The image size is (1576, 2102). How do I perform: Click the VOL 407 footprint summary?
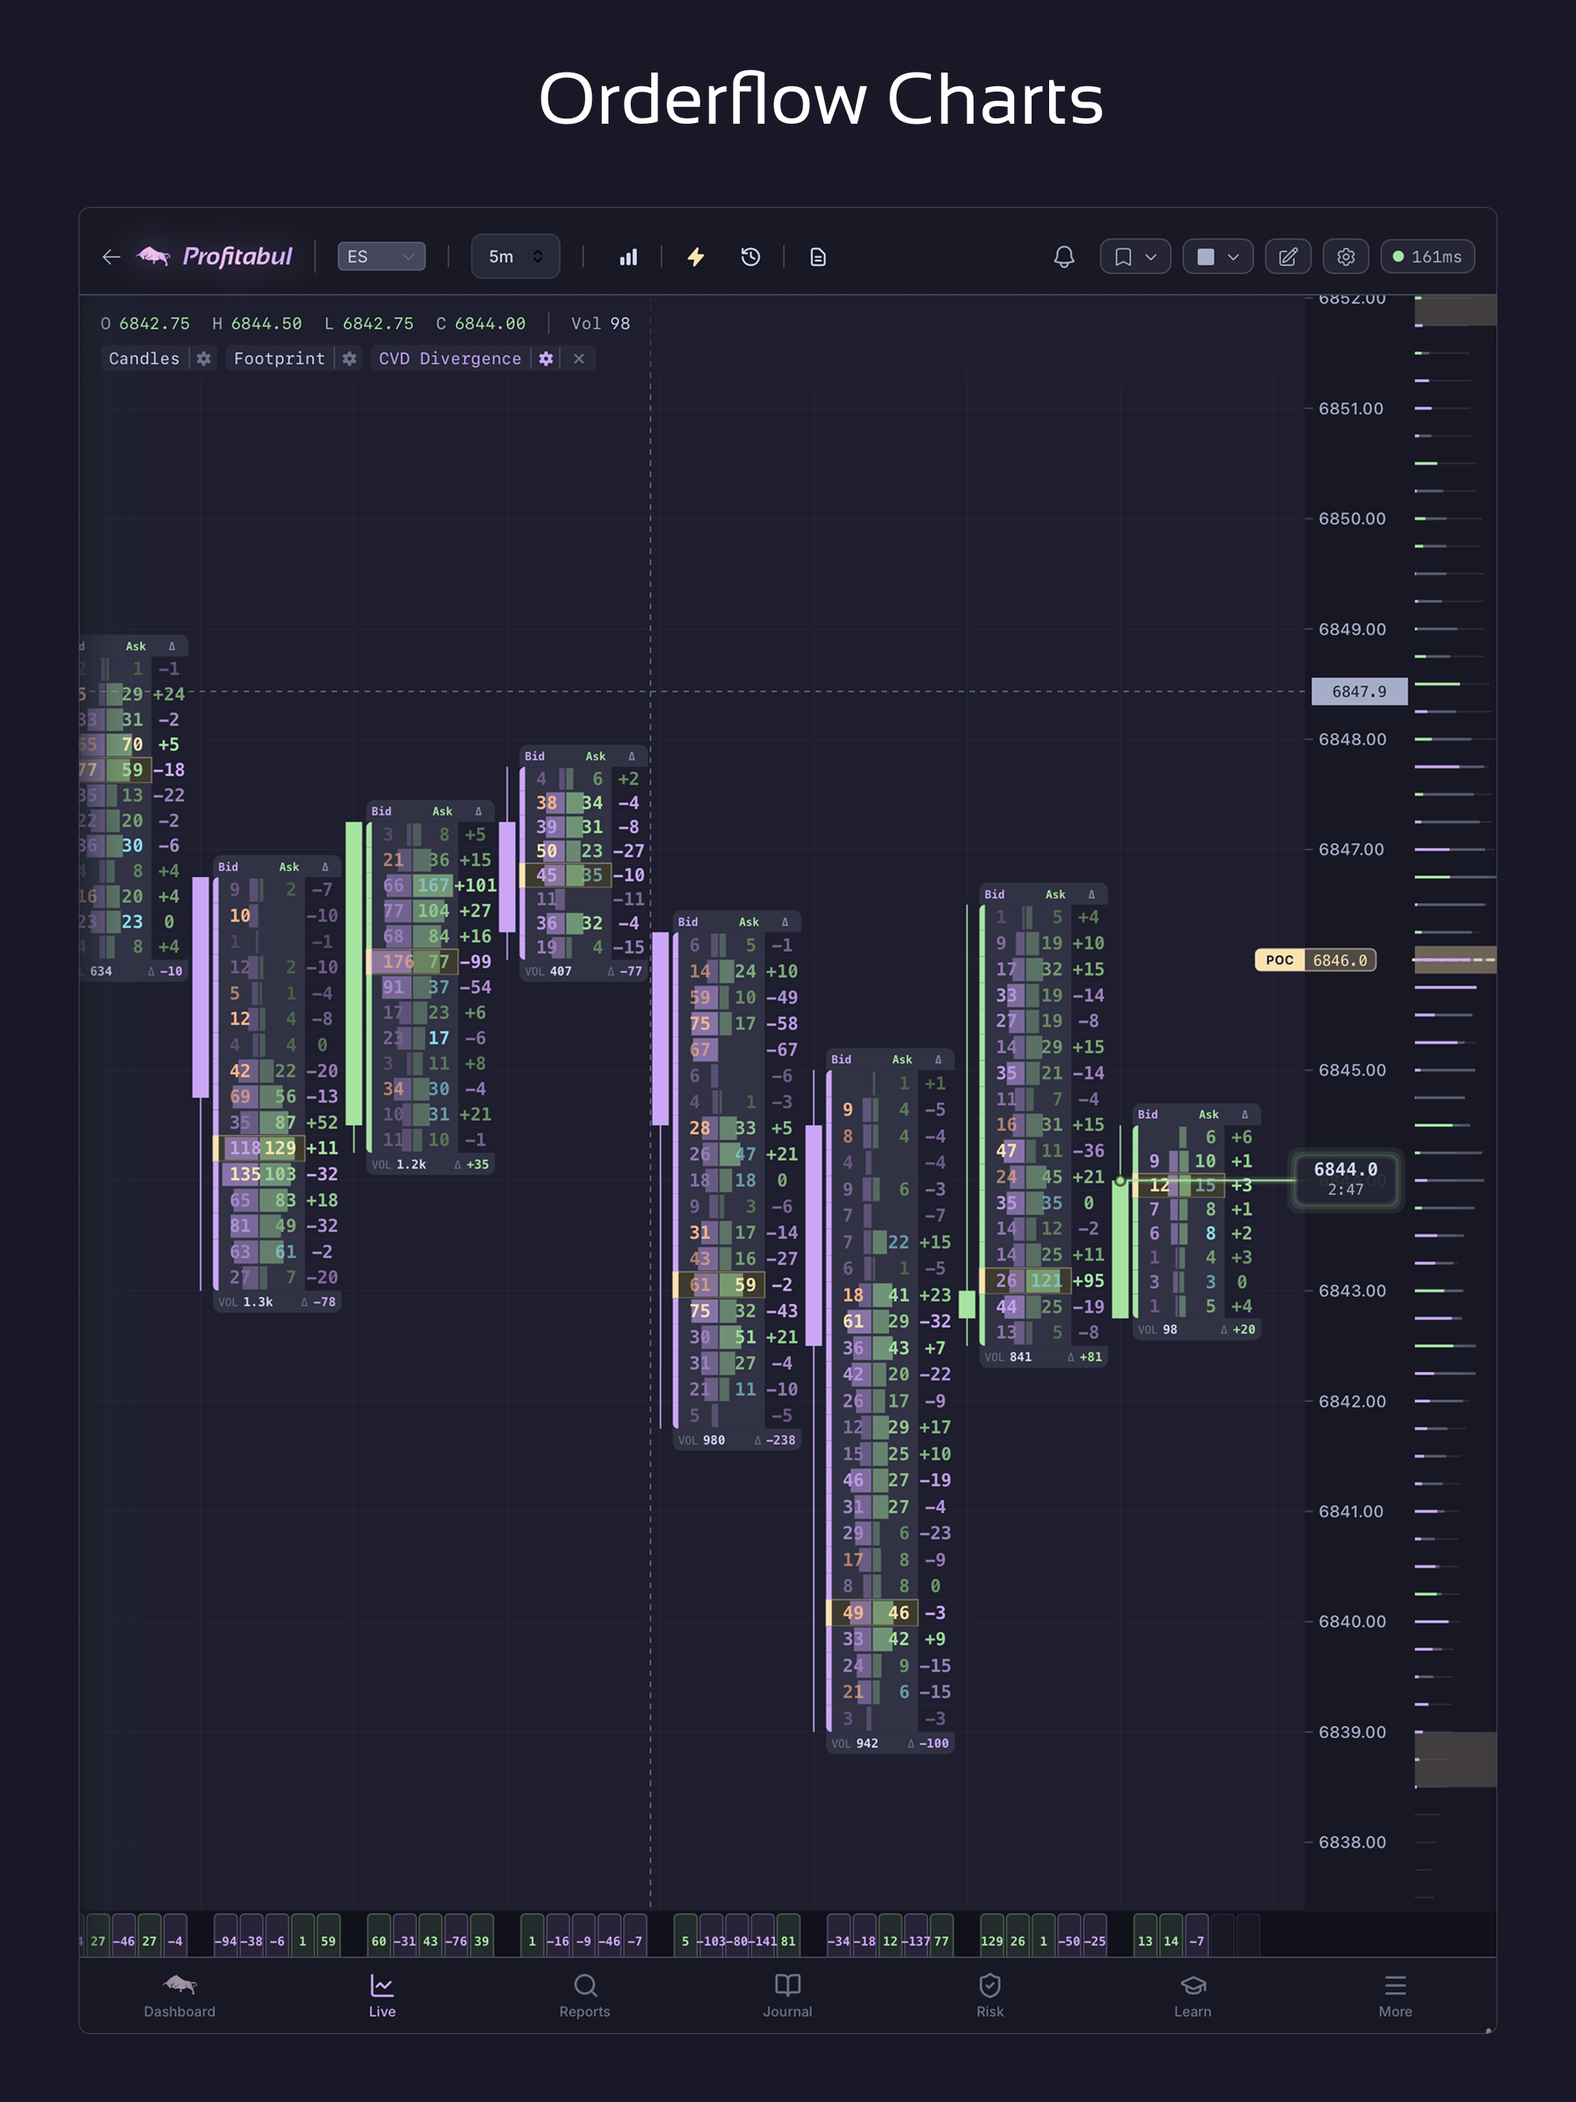pos(584,971)
